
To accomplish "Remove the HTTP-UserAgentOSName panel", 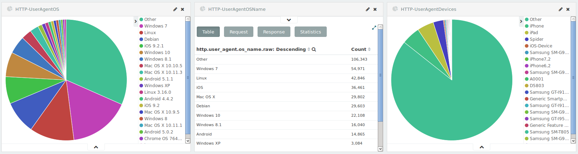I will pyautogui.click(x=375, y=9).
